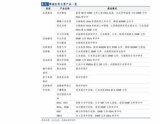Viewport: 160px width, 124px height.
Task: Click the '中间体' category cell
Action: [46, 90]
